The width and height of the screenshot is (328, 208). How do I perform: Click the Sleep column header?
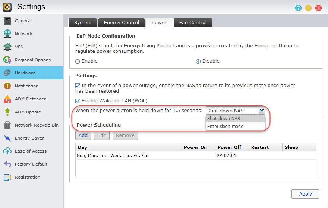[x=299, y=147]
